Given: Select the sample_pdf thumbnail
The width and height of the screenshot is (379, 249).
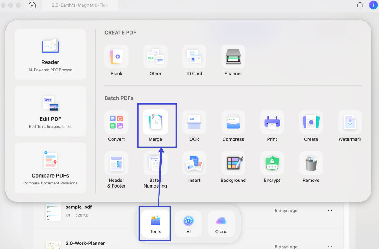Looking at the screenshot, I should (x=53, y=211).
